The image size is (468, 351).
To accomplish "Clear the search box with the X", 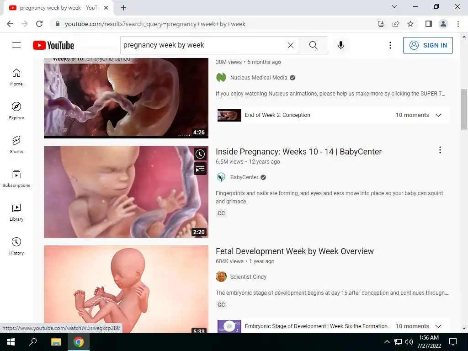I will (x=290, y=45).
